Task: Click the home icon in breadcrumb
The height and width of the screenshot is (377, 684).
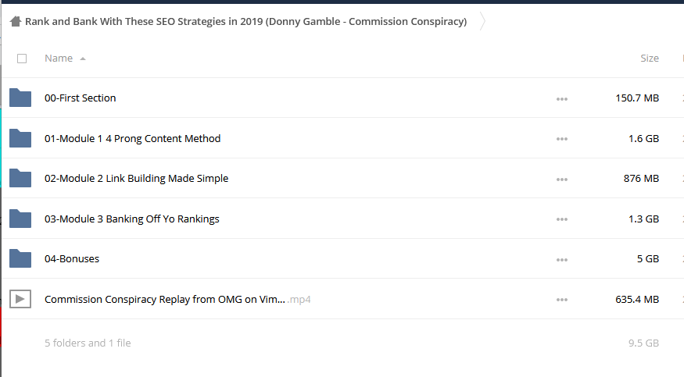Action: (x=16, y=21)
